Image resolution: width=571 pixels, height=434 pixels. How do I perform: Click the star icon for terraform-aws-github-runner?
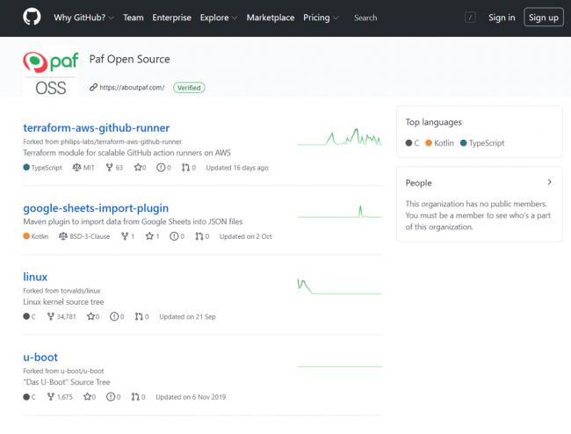138,167
